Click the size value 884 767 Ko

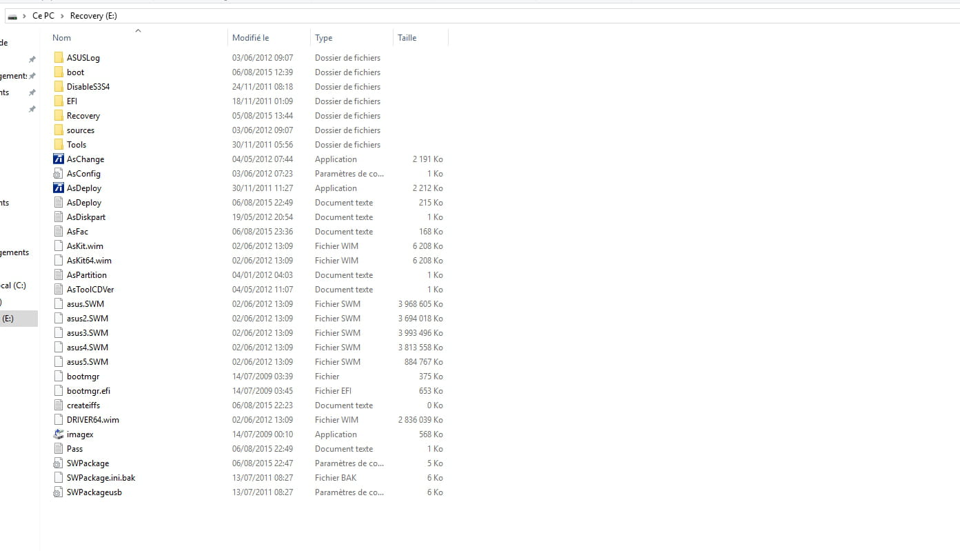coord(424,362)
